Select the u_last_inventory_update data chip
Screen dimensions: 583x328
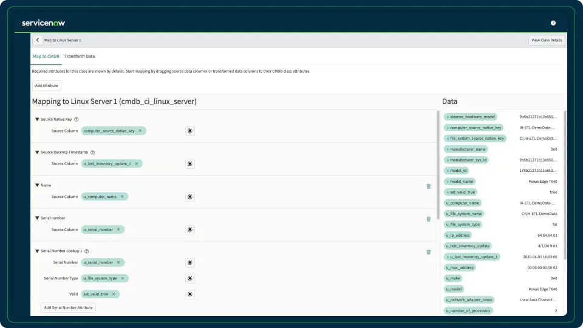[468, 246]
